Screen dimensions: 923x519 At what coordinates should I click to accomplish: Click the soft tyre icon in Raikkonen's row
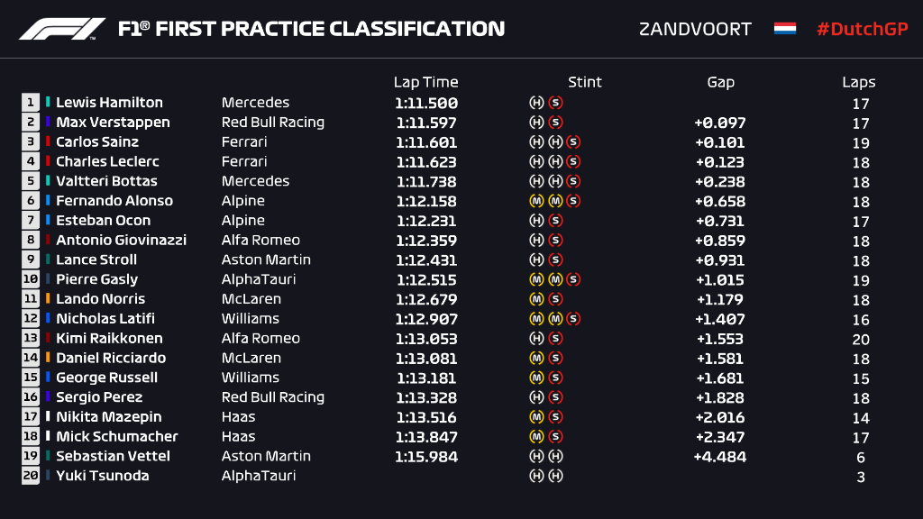(555, 339)
